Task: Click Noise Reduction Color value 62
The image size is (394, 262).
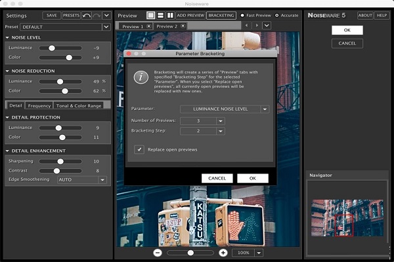Action: click(96, 91)
